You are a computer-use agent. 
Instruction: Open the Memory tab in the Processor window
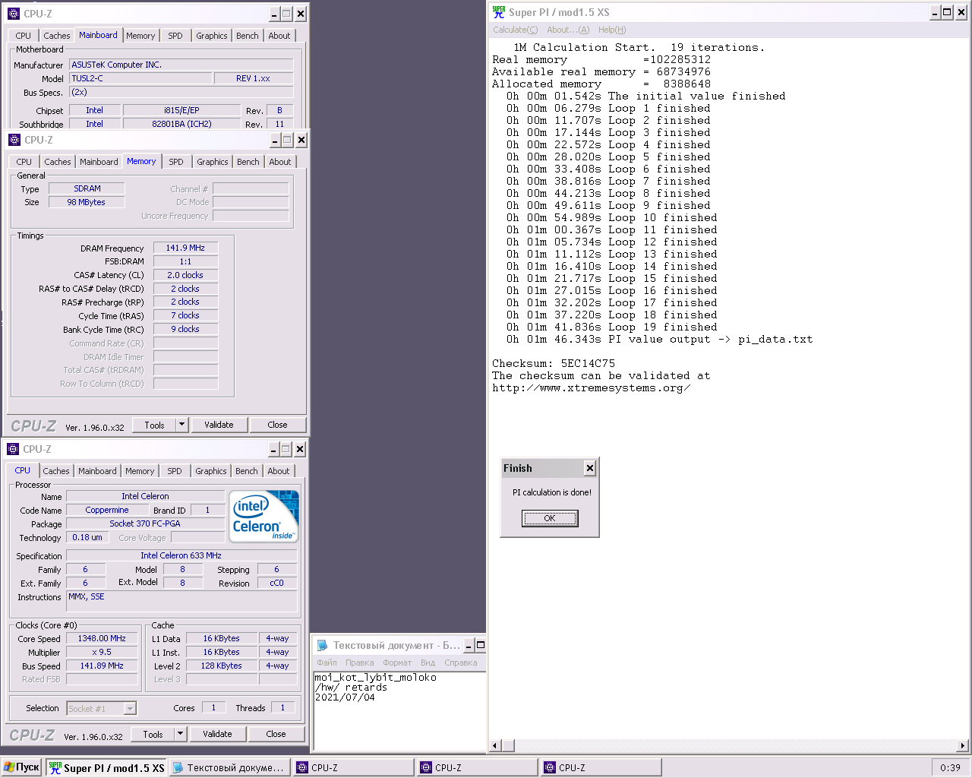[x=140, y=471]
